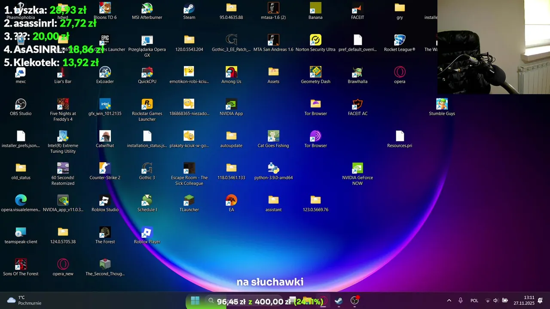Open the Gothic 3 shortcut
The height and width of the screenshot is (309, 550).
pyautogui.click(x=147, y=171)
